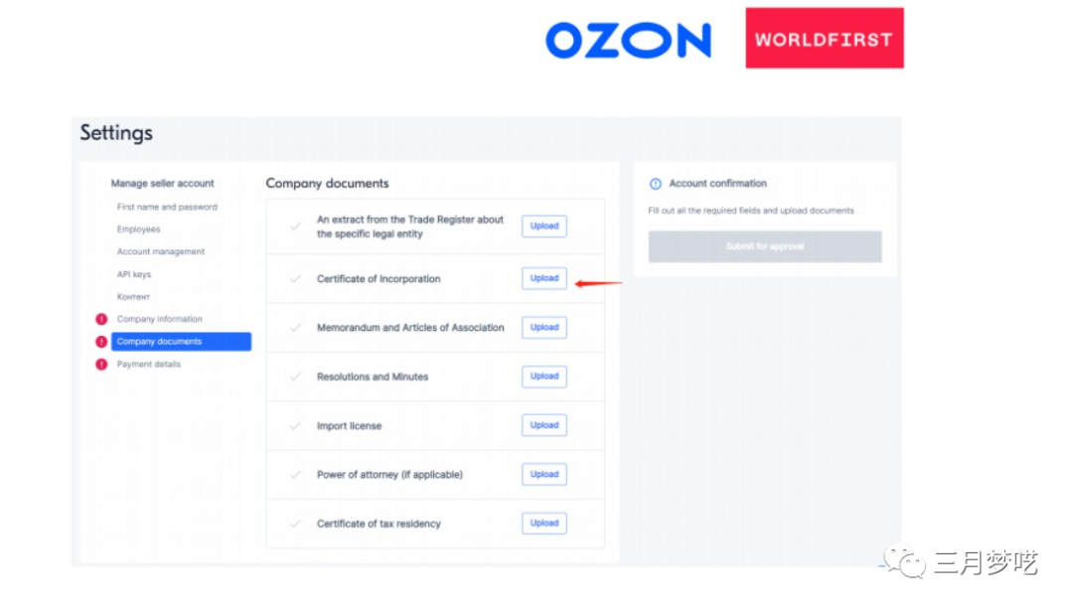Upload the Certificate of Incorporation
The height and width of the screenshot is (610, 1073).
tap(544, 279)
